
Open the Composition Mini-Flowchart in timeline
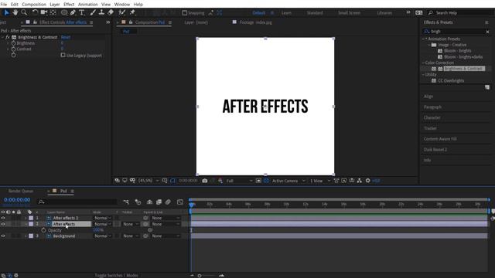click(126, 202)
